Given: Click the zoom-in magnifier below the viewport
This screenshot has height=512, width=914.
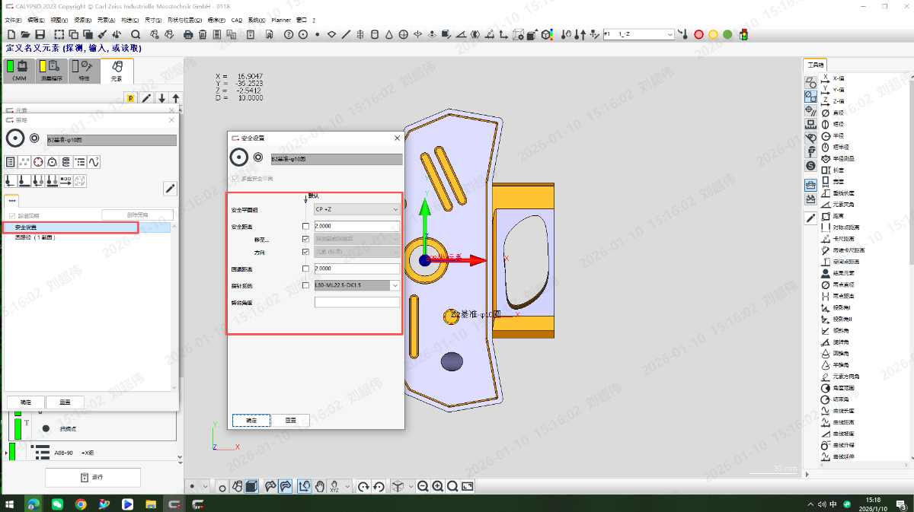Looking at the screenshot, I should point(438,486).
